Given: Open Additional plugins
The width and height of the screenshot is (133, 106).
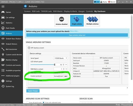Looking at the screenshot, I should (x=12, y=76).
